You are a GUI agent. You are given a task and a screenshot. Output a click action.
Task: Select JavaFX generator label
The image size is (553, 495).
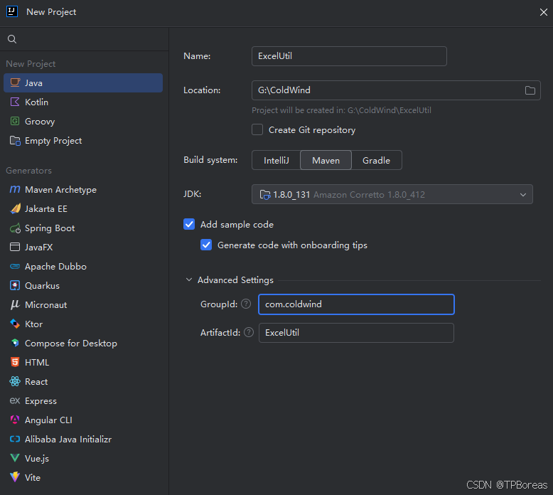coord(39,247)
